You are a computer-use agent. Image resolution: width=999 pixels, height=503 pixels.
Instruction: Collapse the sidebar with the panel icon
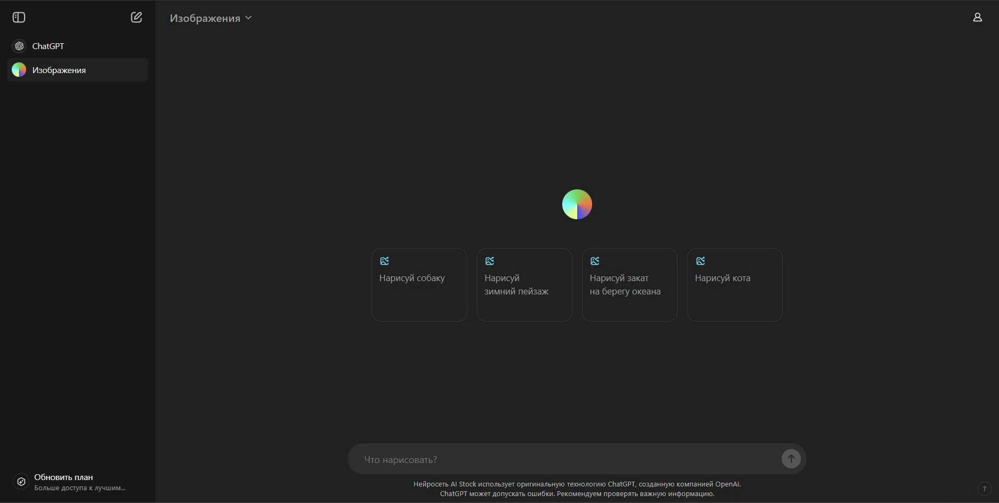point(19,18)
